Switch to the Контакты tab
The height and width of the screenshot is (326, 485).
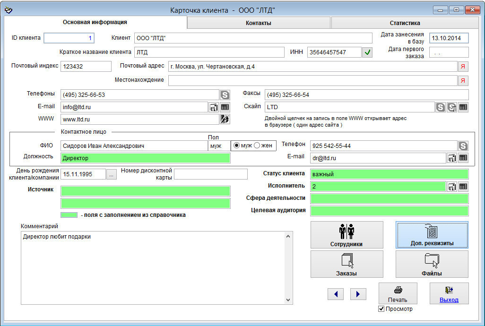coord(259,23)
